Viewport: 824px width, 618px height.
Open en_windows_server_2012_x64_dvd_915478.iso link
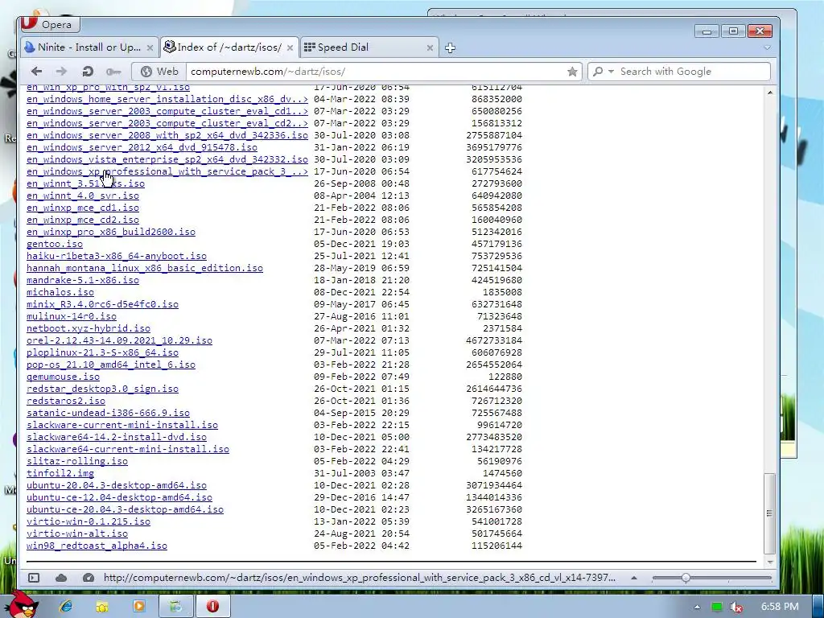(x=142, y=147)
